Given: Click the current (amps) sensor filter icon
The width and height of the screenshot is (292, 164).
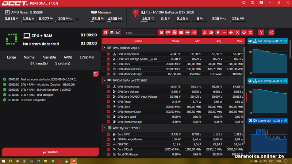Looking at the screenshot, I should pos(224,32).
